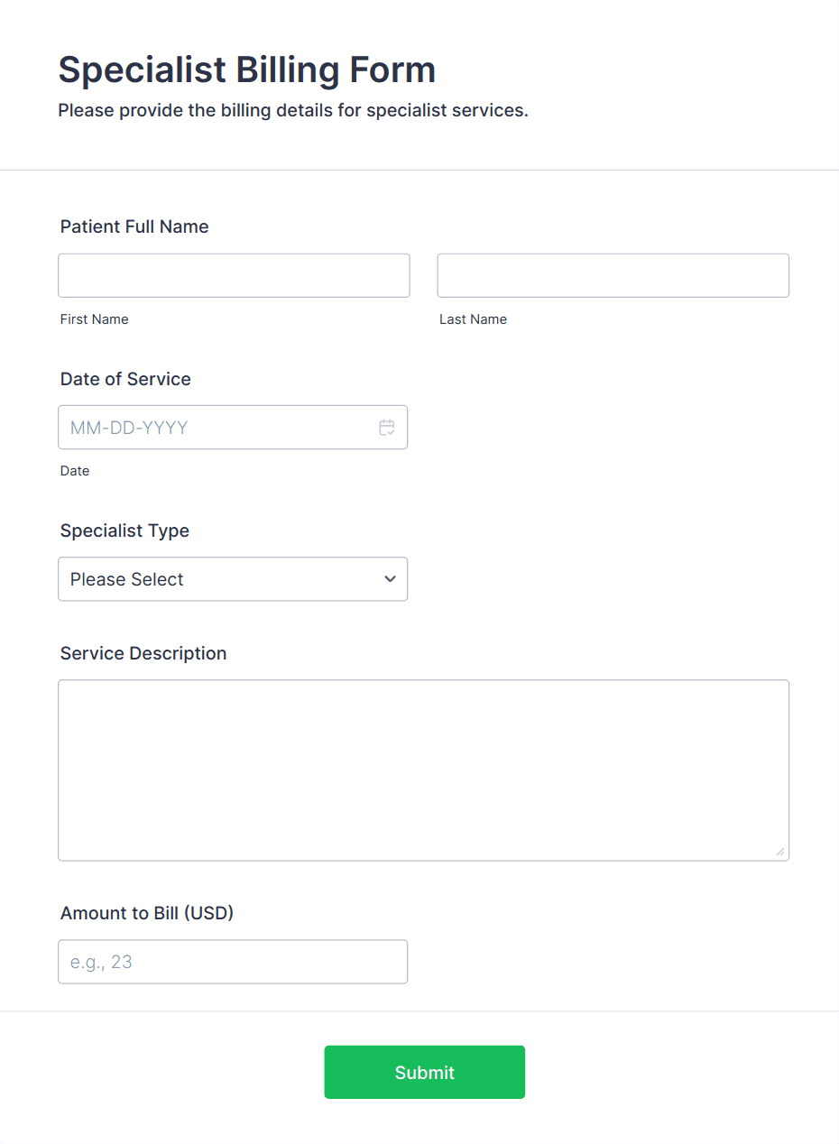Click the calendar icon in Date of Service

[387, 427]
